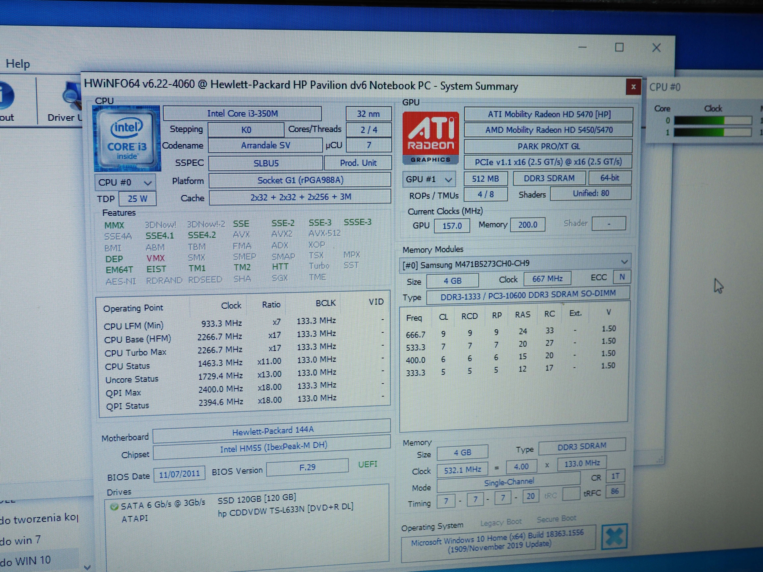Click the PARK PRO/XT GL field
The height and width of the screenshot is (572, 763).
(548, 146)
